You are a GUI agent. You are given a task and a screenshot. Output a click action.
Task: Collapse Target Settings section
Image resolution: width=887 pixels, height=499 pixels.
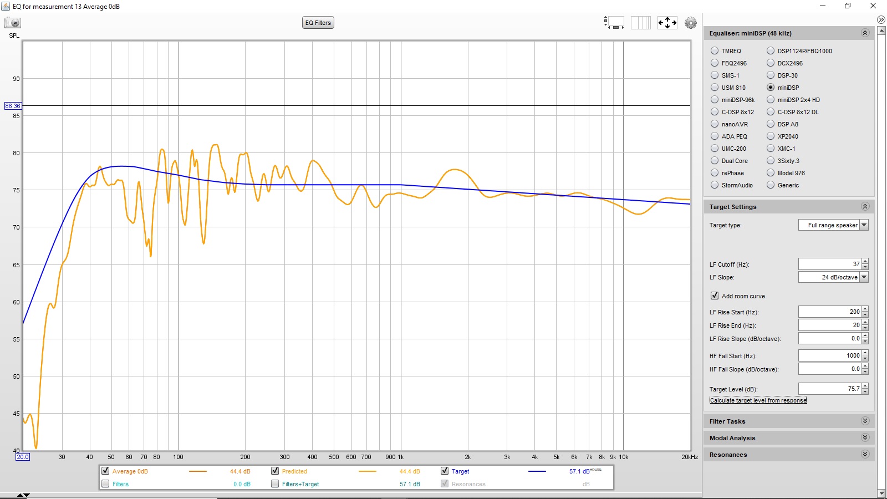[x=865, y=206]
